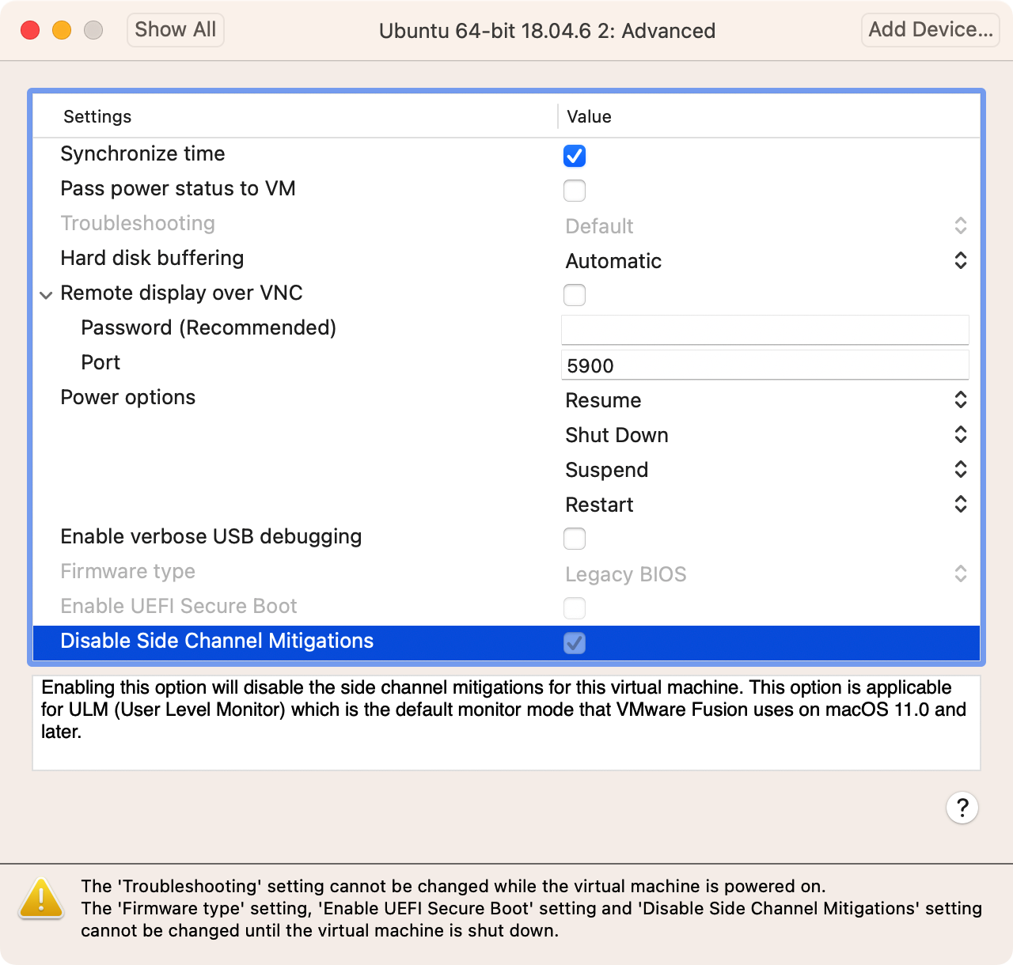Click the Port field showing 5900
1013x965 pixels.
tap(764, 365)
